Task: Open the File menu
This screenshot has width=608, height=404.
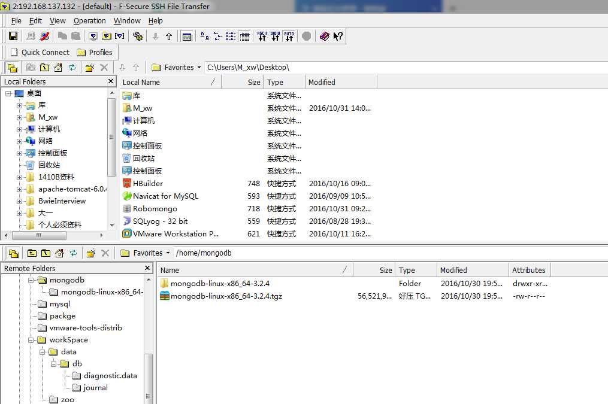Action: 16,21
